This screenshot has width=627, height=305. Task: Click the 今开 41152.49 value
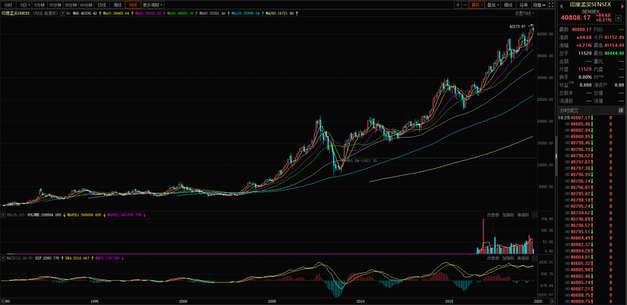pyautogui.click(x=615, y=37)
